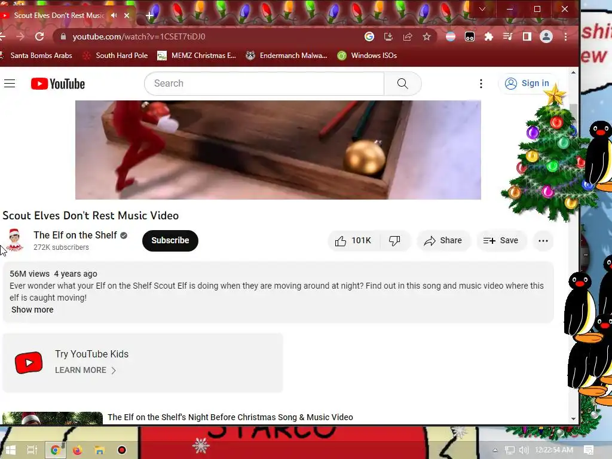Go to the YouTube home logo
The image size is (612, 459).
[x=58, y=84]
